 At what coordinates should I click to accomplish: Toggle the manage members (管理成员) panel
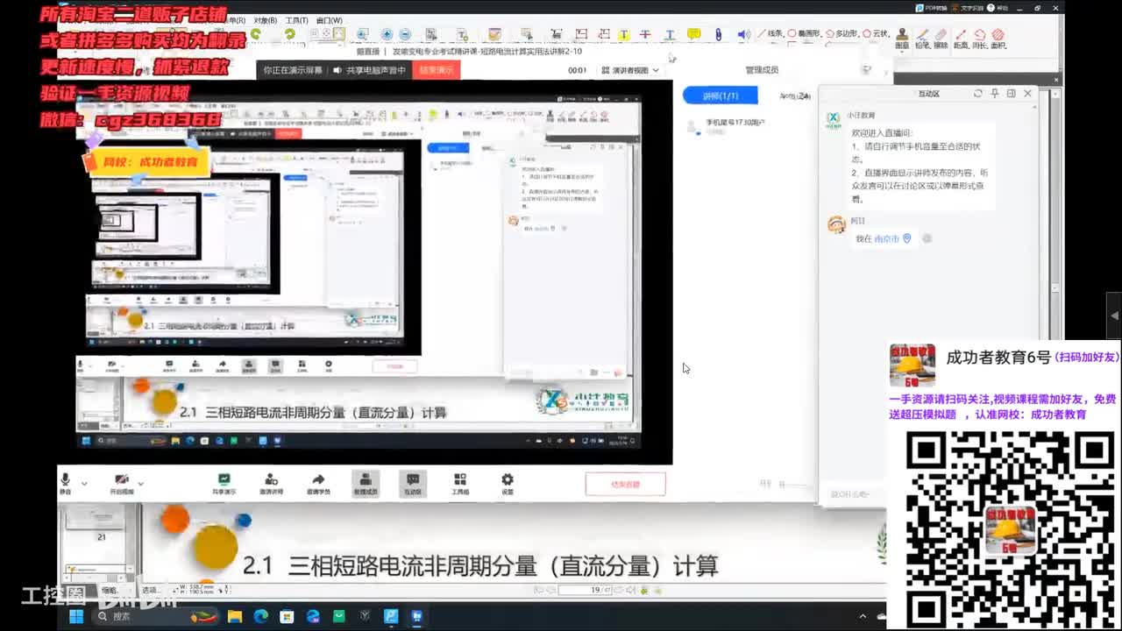366,483
